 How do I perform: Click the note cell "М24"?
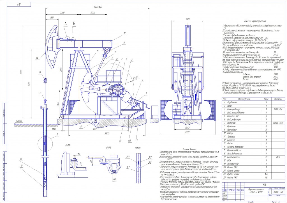[x=278, y=157]
